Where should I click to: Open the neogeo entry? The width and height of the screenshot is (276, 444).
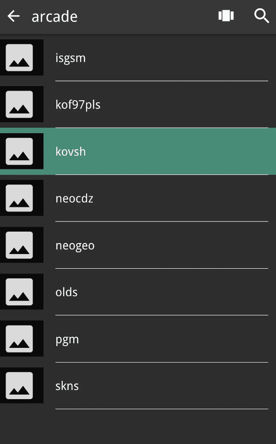pyautogui.click(x=160, y=245)
